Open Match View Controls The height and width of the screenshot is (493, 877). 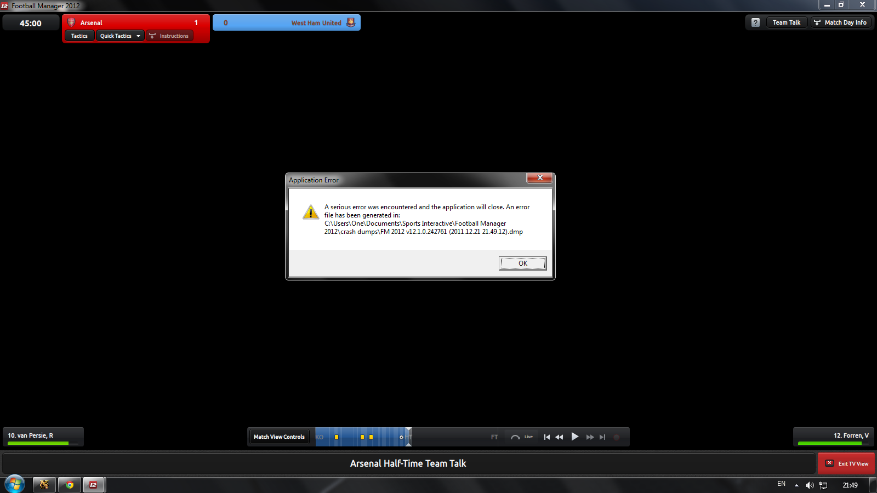(x=279, y=437)
